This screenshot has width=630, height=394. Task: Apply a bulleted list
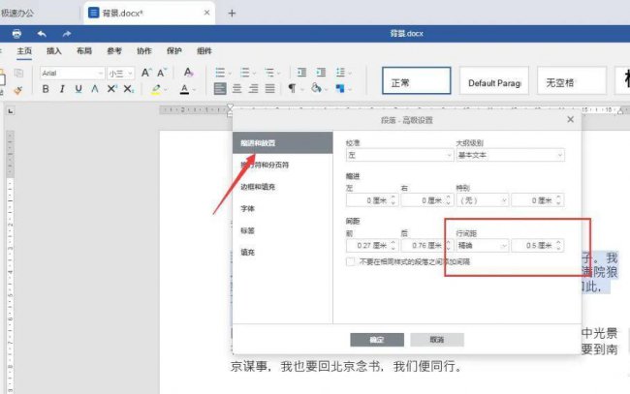pos(220,73)
